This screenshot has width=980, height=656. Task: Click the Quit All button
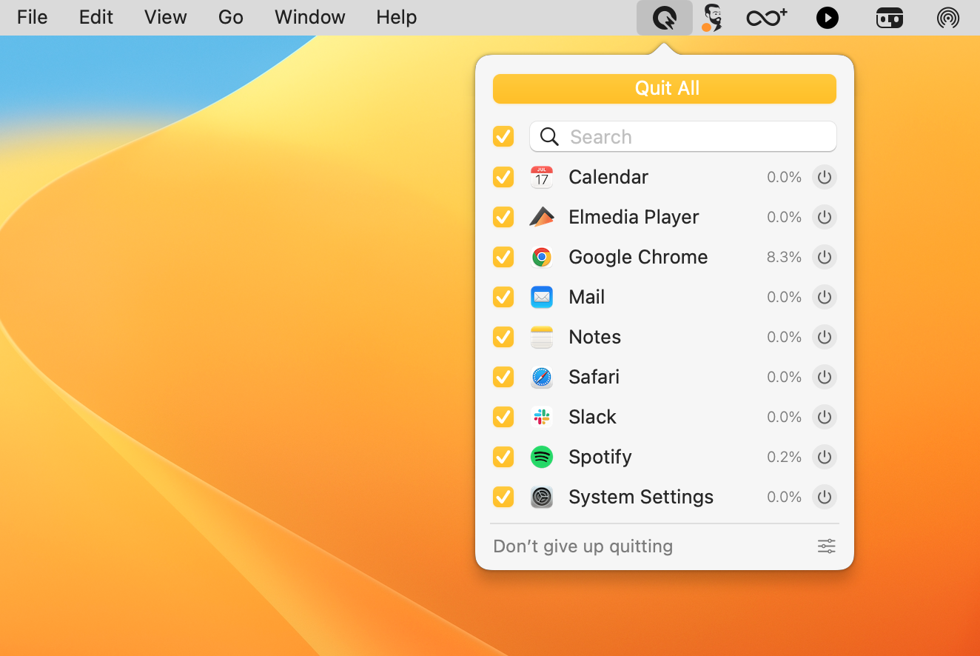click(x=665, y=89)
